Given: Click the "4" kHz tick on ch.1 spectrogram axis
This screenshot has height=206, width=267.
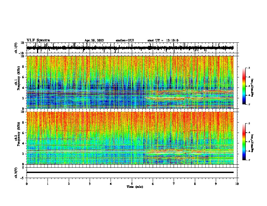Looking at the screenshot, I should (23, 88).
